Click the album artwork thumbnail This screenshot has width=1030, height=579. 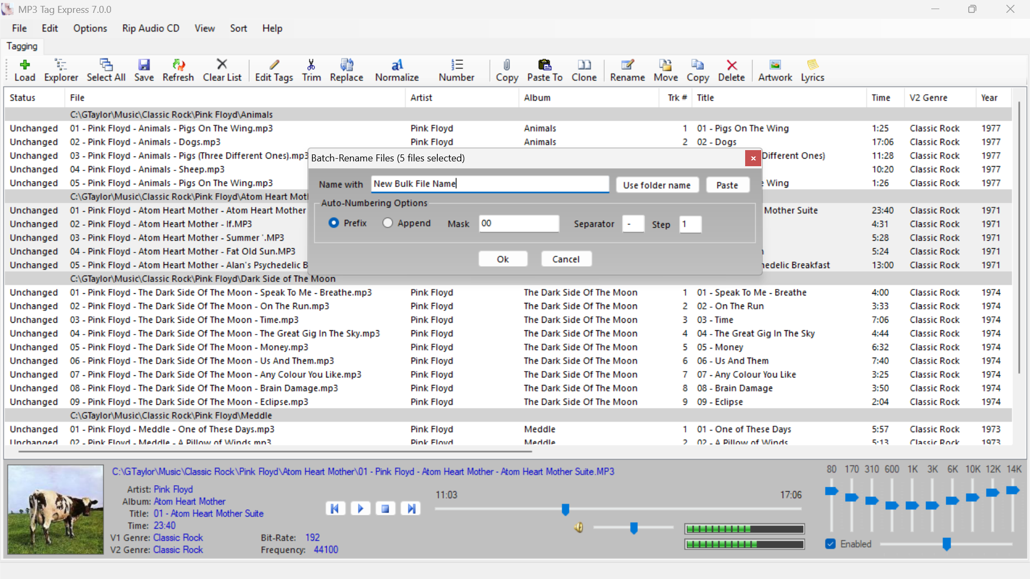click(x=55, y=509)
